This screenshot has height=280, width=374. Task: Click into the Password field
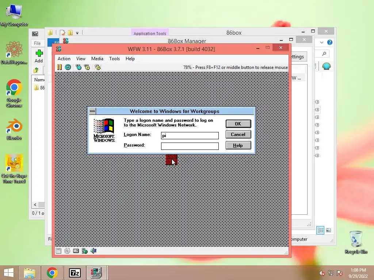(190, 146)
